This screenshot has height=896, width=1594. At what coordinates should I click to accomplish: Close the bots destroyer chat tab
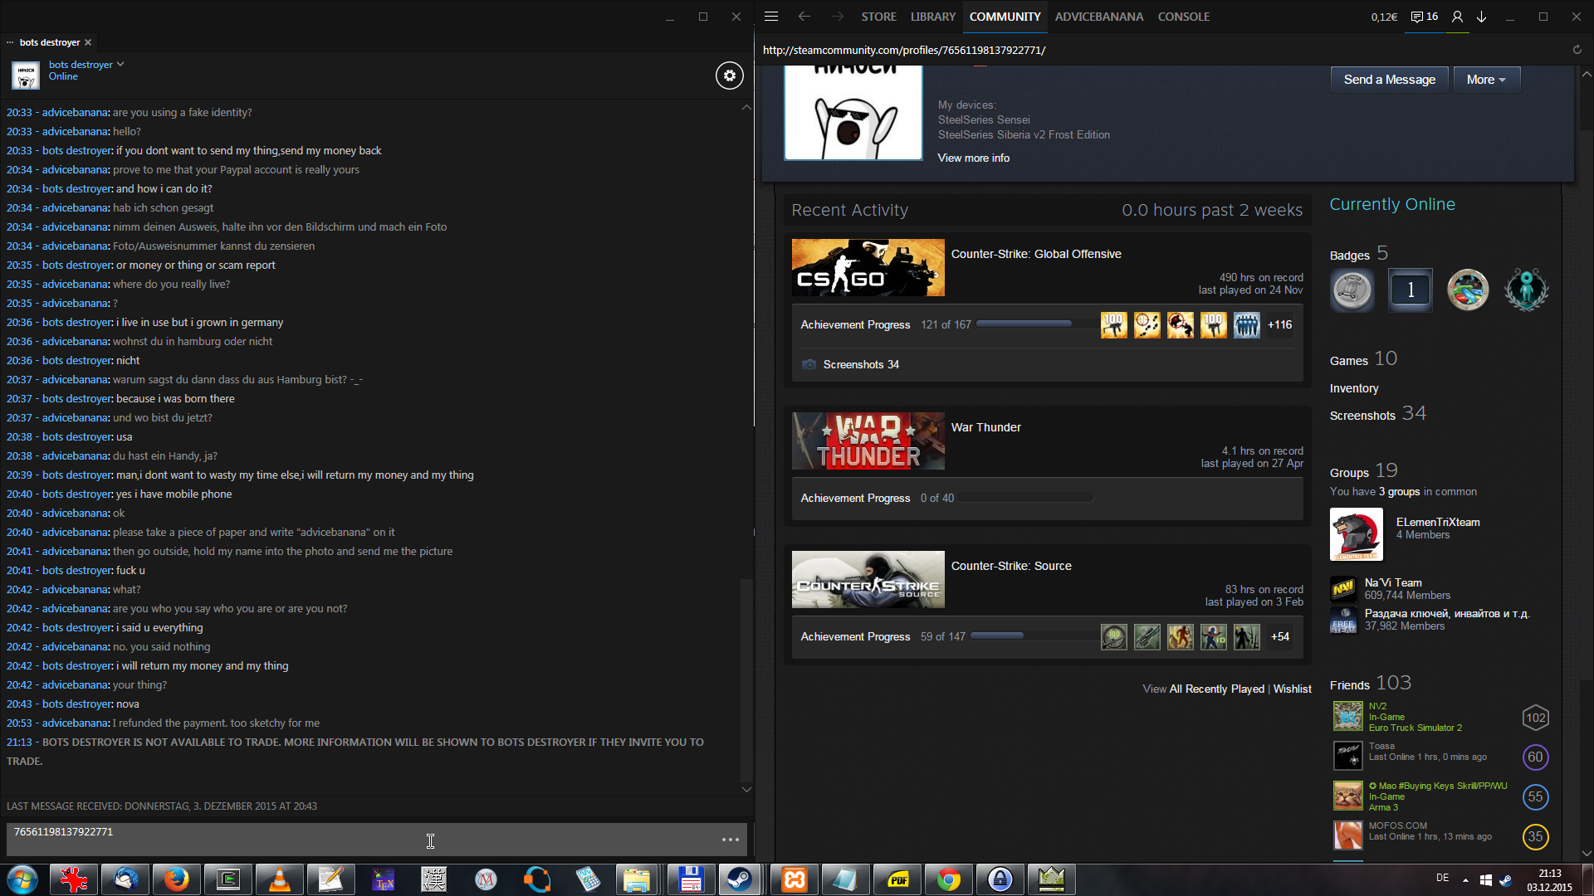click(x=88, y=42)
